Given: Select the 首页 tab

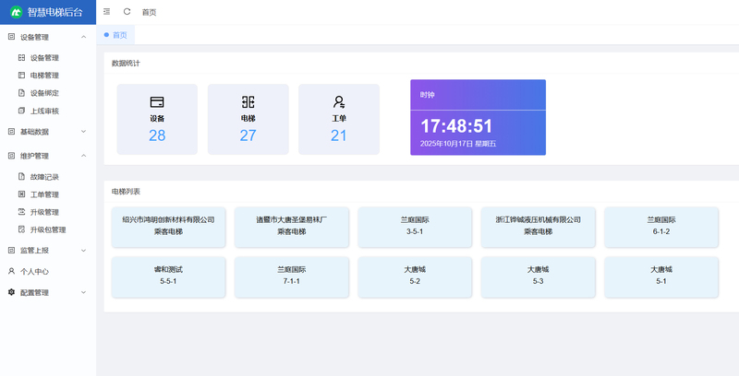Looking at the screenshot, I should pos(119,35).
